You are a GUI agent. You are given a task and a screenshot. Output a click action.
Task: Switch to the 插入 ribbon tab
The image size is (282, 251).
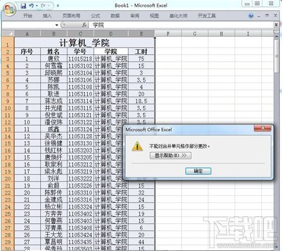(x=47, y=16)
